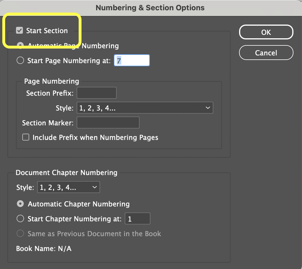Click the Start Chapter Numbering at number field

[137, 219]
